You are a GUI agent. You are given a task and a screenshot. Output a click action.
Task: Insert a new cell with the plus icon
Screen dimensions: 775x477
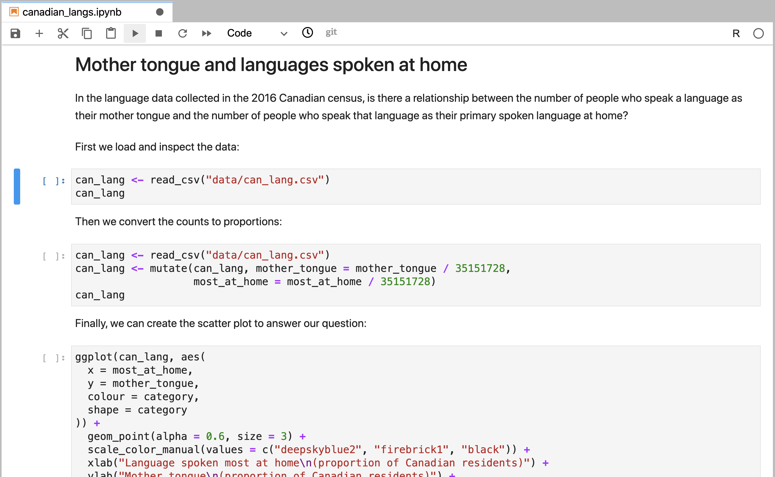(39, 33)
